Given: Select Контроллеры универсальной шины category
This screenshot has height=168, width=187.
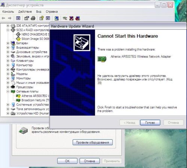Looking at the screenshot, I should pyautogui.click(x=33, y=70).
